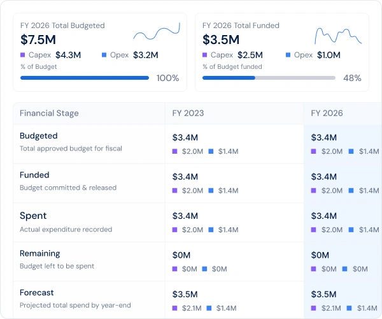This screenshot has height=319, width=382.
Task: Click the $7.5M total budgeted amount
Action: click(38, 40)
